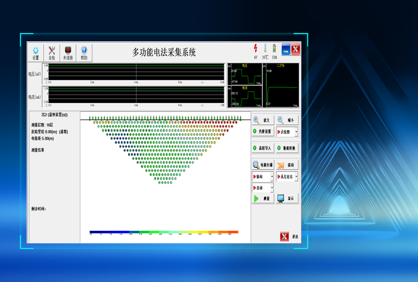Zoom out with the 缩小 magnifier button
This screenshot has width=418, height=282.
coord(287,120)
